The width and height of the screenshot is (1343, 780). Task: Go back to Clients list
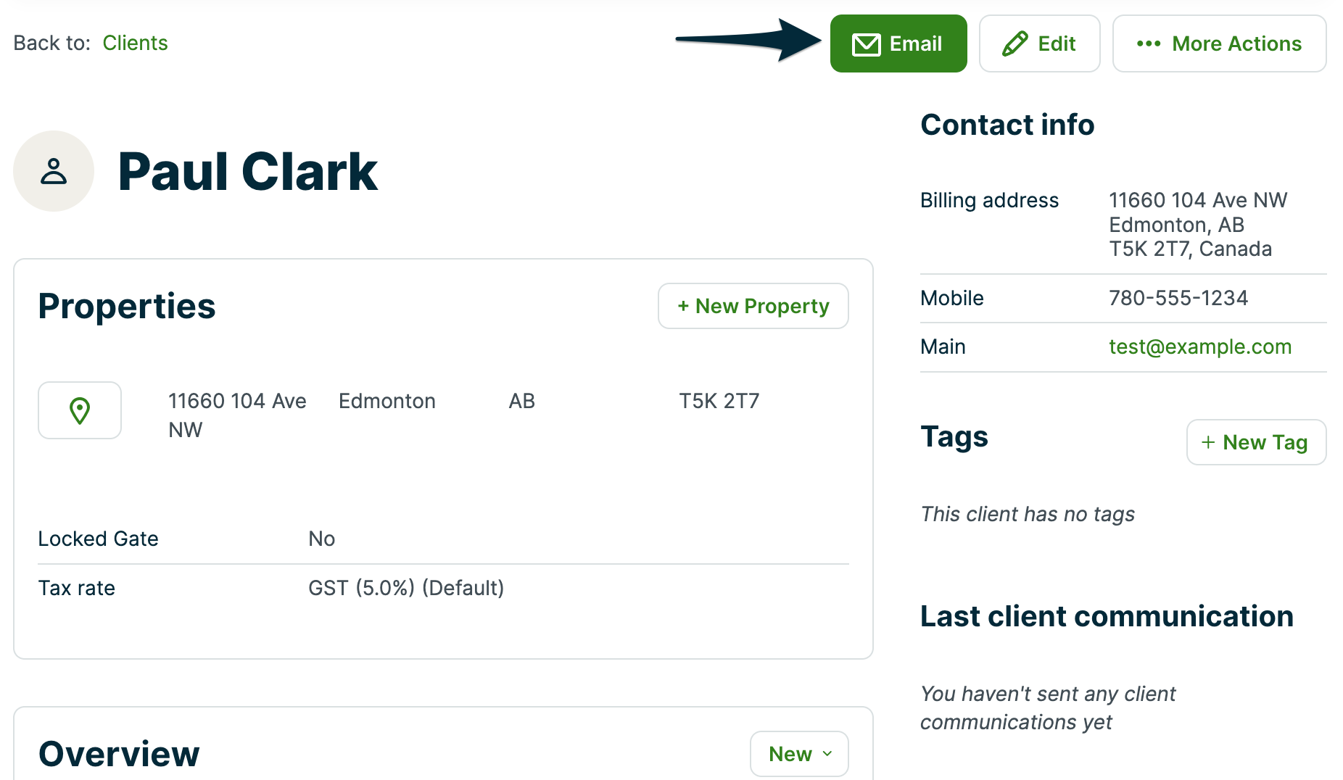(135, 43)
